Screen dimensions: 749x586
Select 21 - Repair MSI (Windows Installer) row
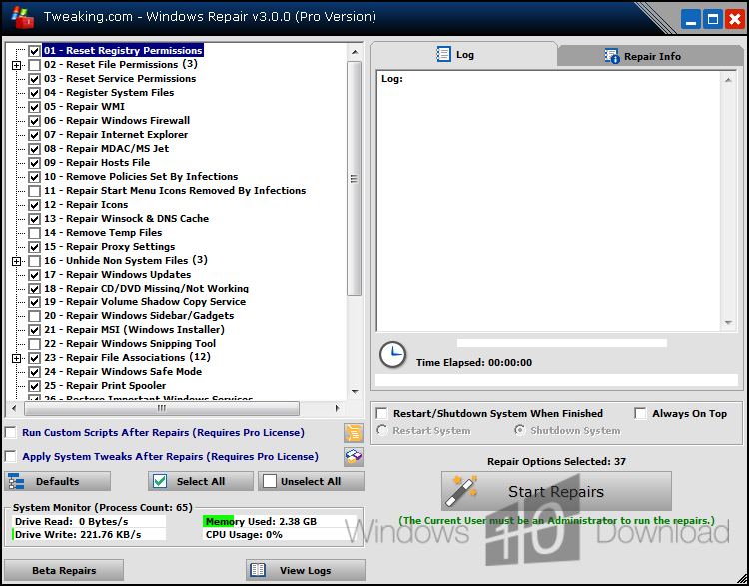(x=134, y=330)
